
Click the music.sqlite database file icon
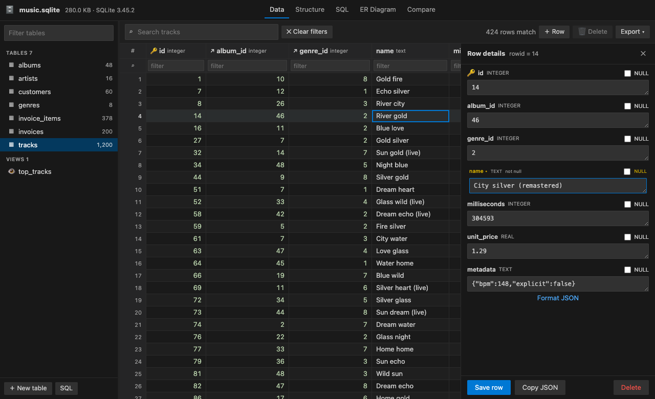click(x=10, y=10)
